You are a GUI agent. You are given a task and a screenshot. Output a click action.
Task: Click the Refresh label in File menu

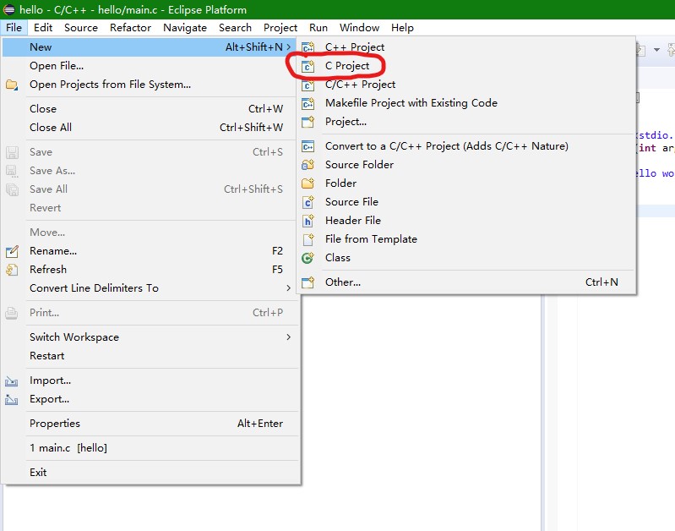48,270
